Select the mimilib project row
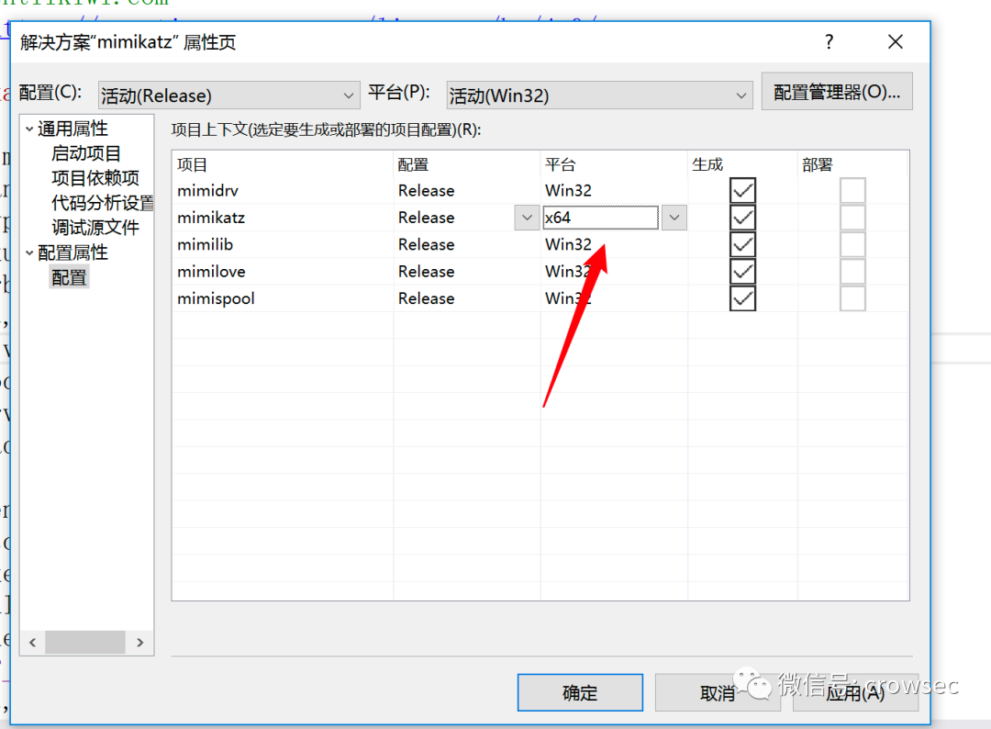Screen dimensions: 991x729 540,245
